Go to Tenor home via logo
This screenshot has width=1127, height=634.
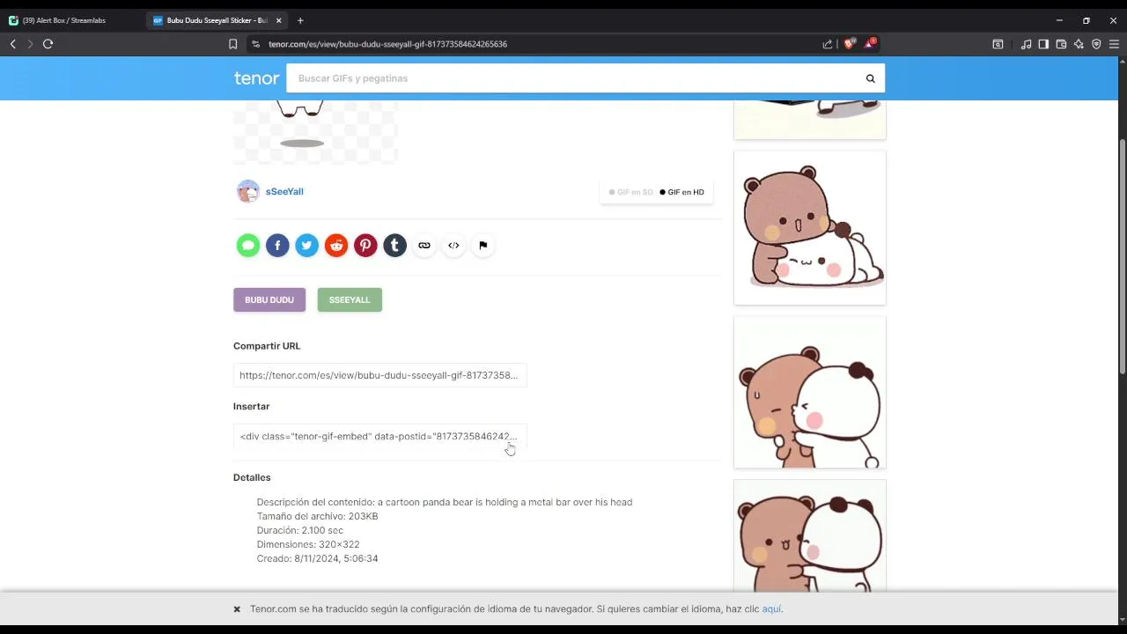256,78
